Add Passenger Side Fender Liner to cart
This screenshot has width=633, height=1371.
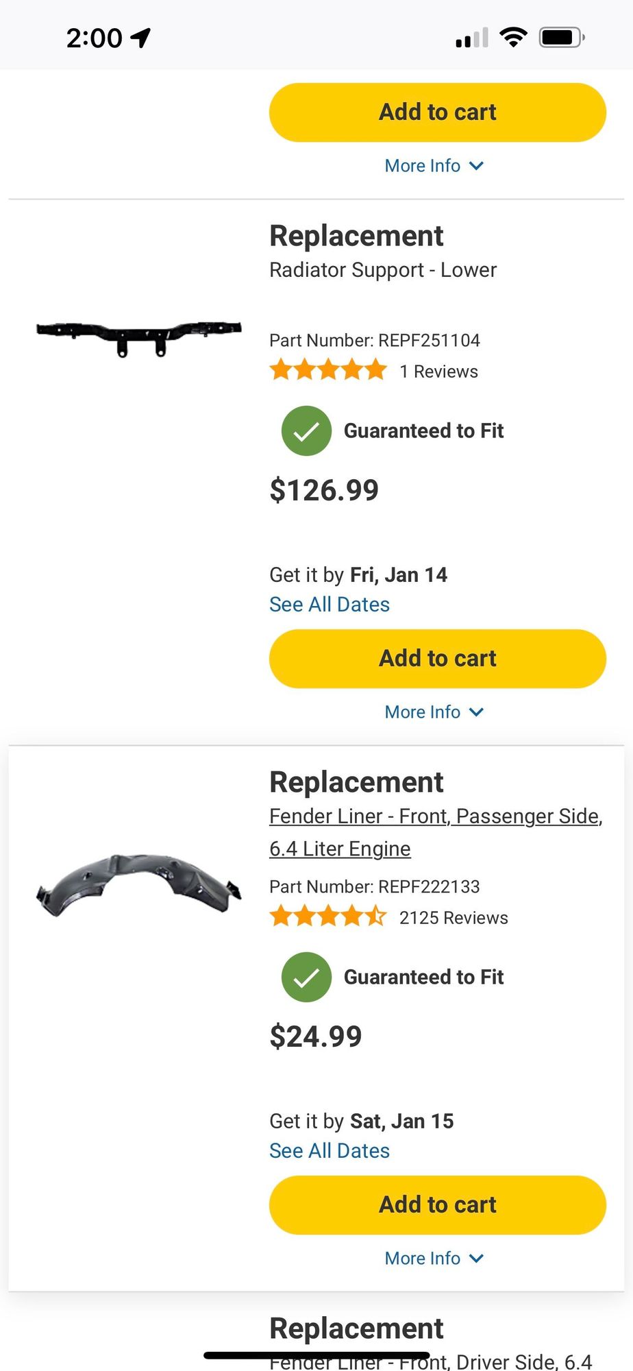tap(438, 1205)
